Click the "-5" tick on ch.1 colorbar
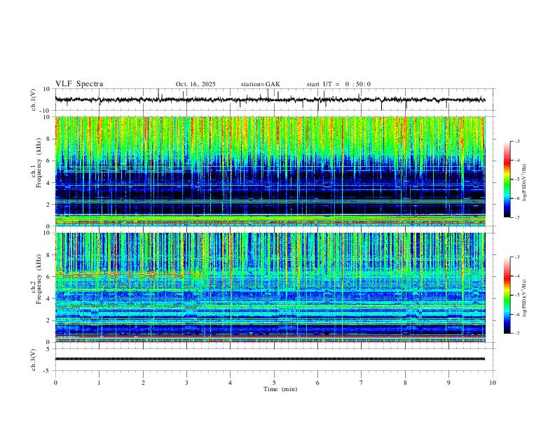This screenshot has width=555, height=429. click(517, 179)
